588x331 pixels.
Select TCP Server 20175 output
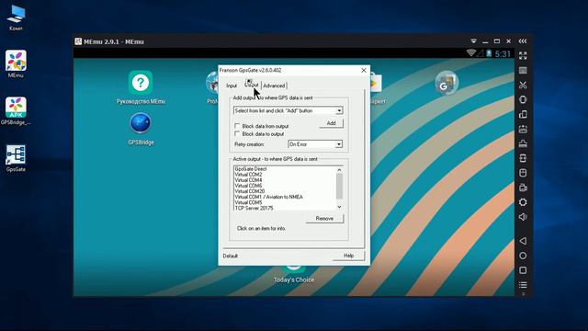(x=254, y=208)
